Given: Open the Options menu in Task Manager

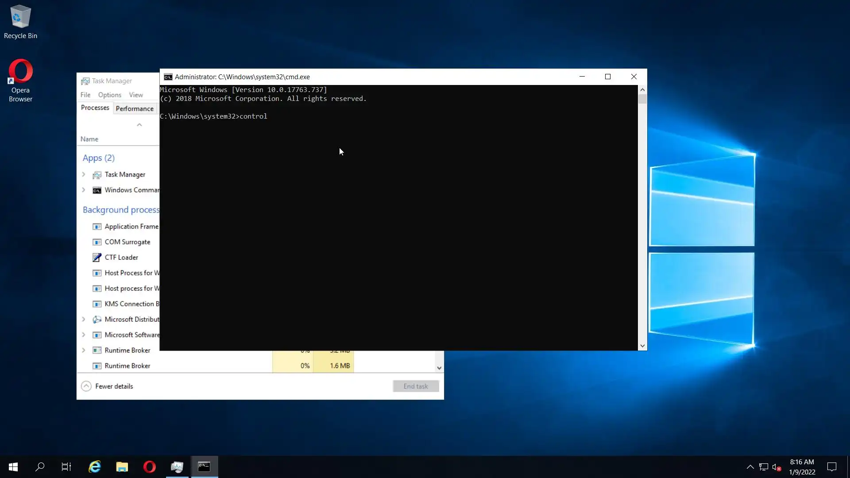Looking at the screenshot, I should [109, 95].
